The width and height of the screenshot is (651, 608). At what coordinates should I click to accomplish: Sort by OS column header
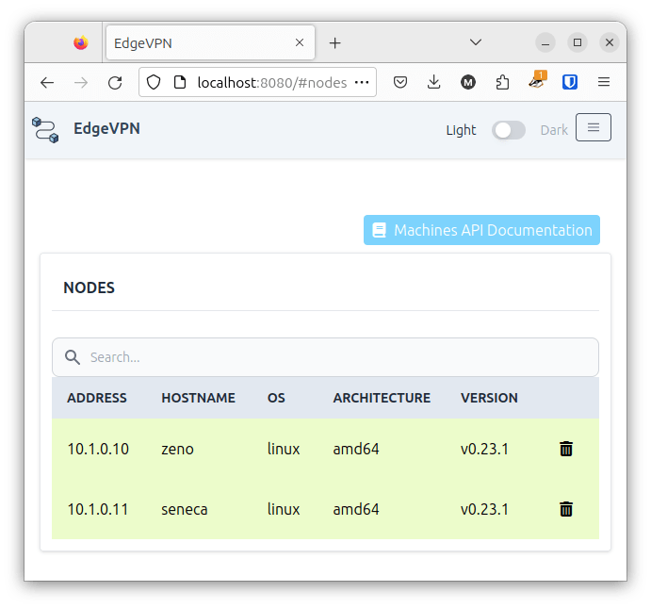(276, 398)
